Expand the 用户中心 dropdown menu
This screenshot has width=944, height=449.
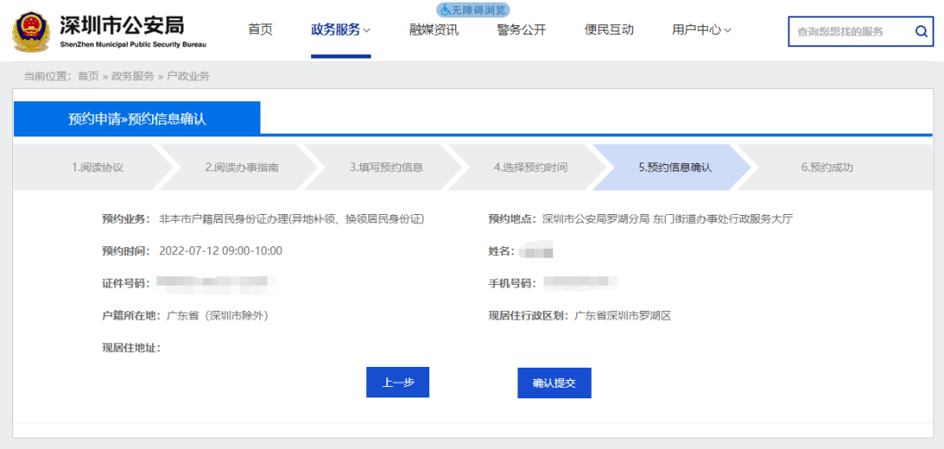click(701, 30)
